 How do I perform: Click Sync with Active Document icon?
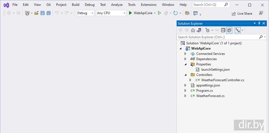[x=217, y=30]
